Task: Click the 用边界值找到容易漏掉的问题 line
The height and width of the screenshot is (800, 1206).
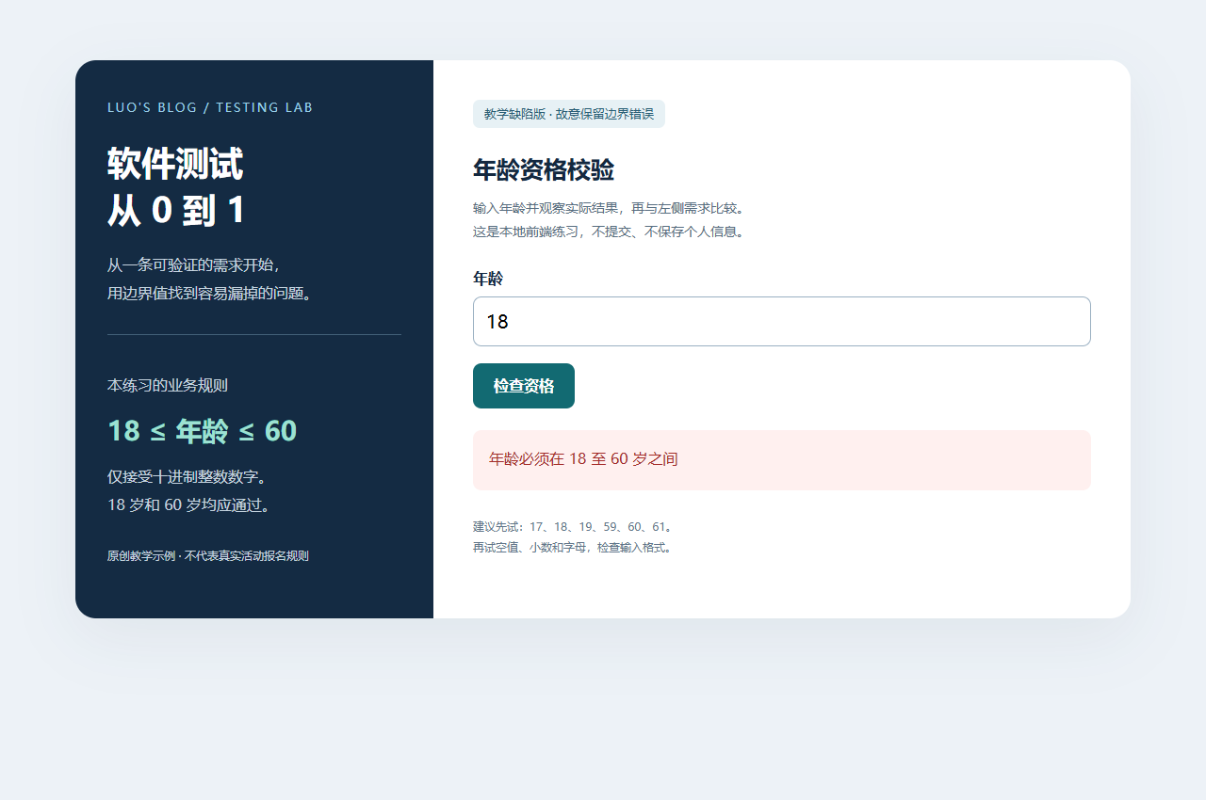Action: point(210,294)
